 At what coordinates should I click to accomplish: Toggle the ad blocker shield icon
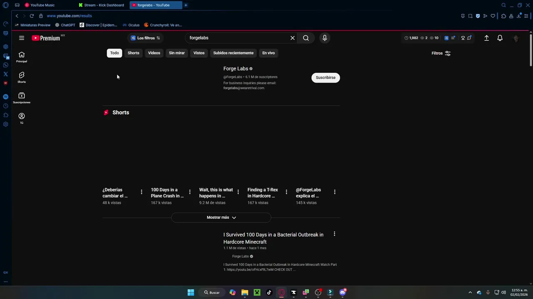(478, 16)
